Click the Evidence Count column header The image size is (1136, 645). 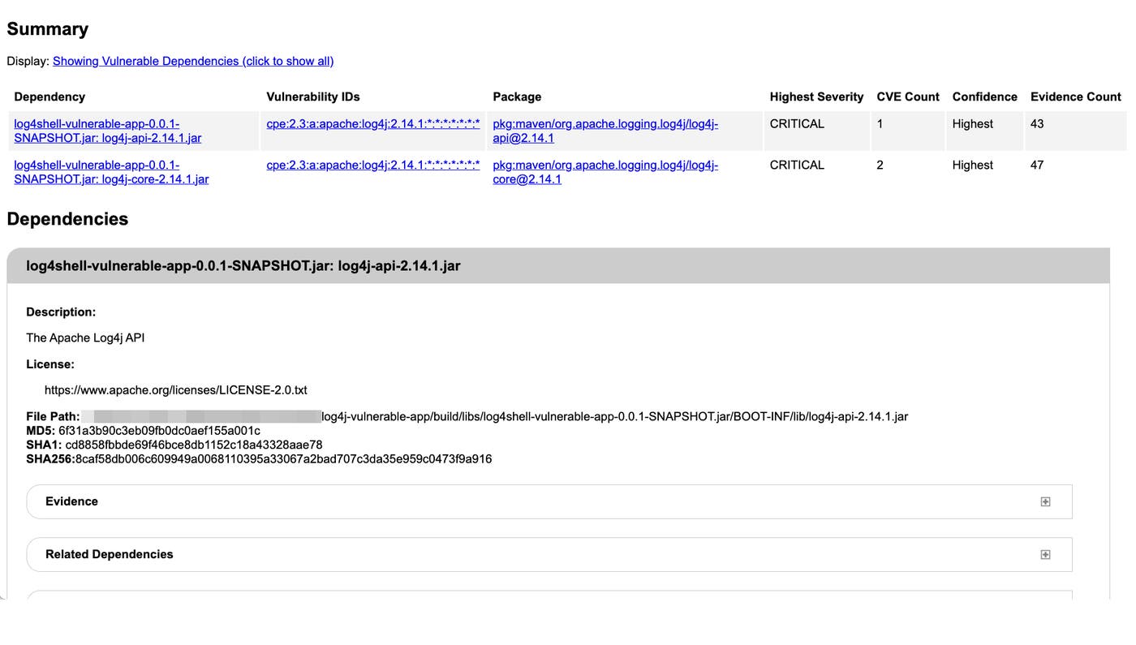click(1075, 97)
